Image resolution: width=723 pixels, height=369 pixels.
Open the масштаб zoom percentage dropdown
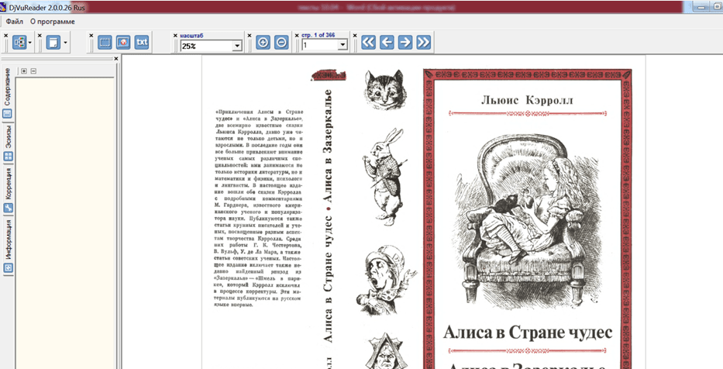(236, 46)
